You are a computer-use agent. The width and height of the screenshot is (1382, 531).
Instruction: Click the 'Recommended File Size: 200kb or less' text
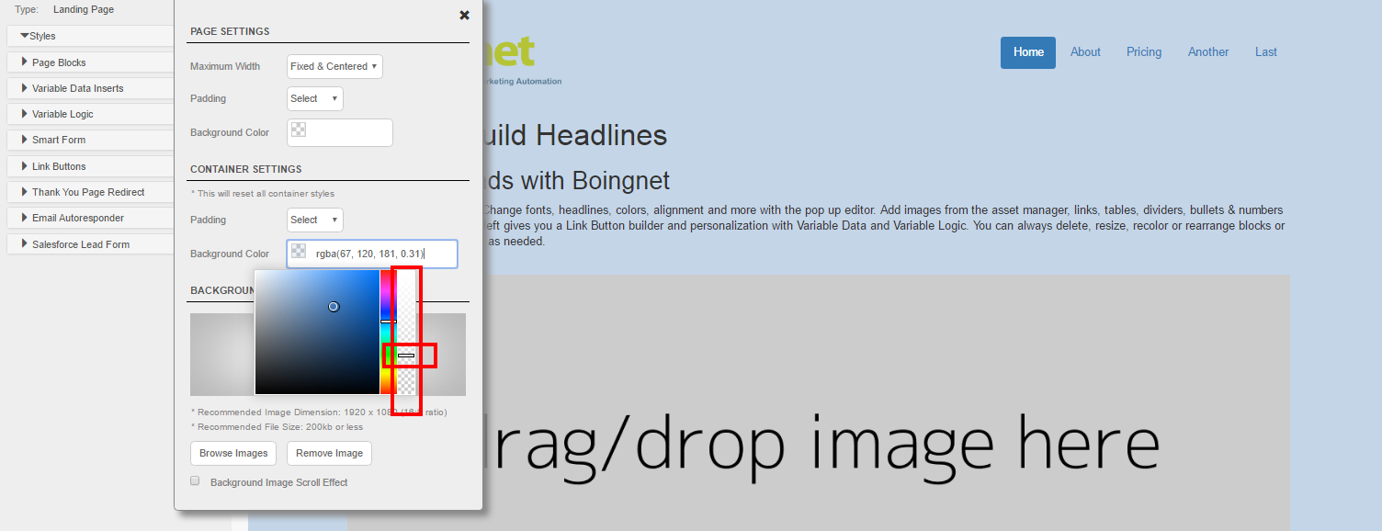[x=277, y=426]
